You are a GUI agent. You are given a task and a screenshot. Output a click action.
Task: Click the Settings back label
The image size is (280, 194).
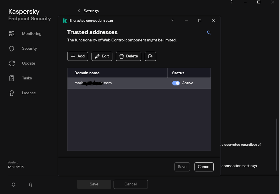tap(91, 11)
